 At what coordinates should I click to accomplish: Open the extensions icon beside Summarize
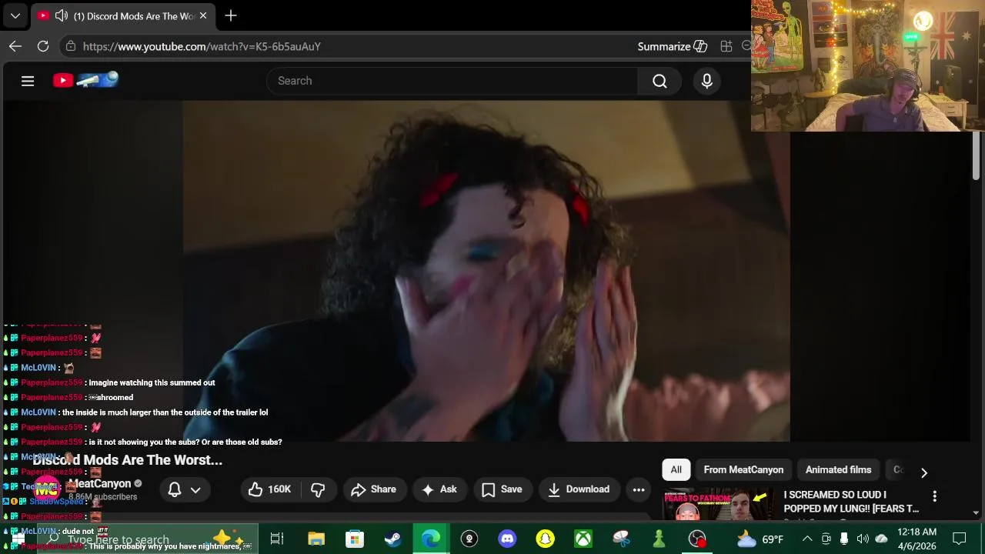[x=726, y=46]
